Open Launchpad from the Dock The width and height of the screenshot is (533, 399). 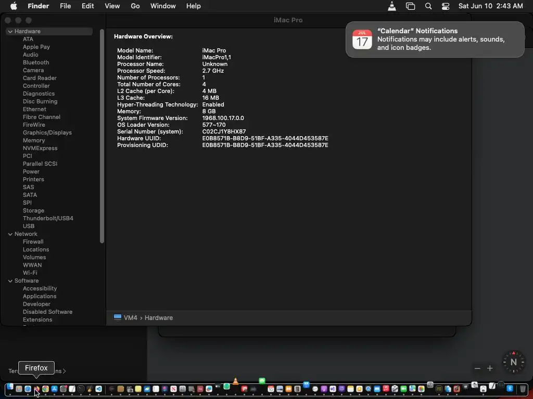point(19,389)
